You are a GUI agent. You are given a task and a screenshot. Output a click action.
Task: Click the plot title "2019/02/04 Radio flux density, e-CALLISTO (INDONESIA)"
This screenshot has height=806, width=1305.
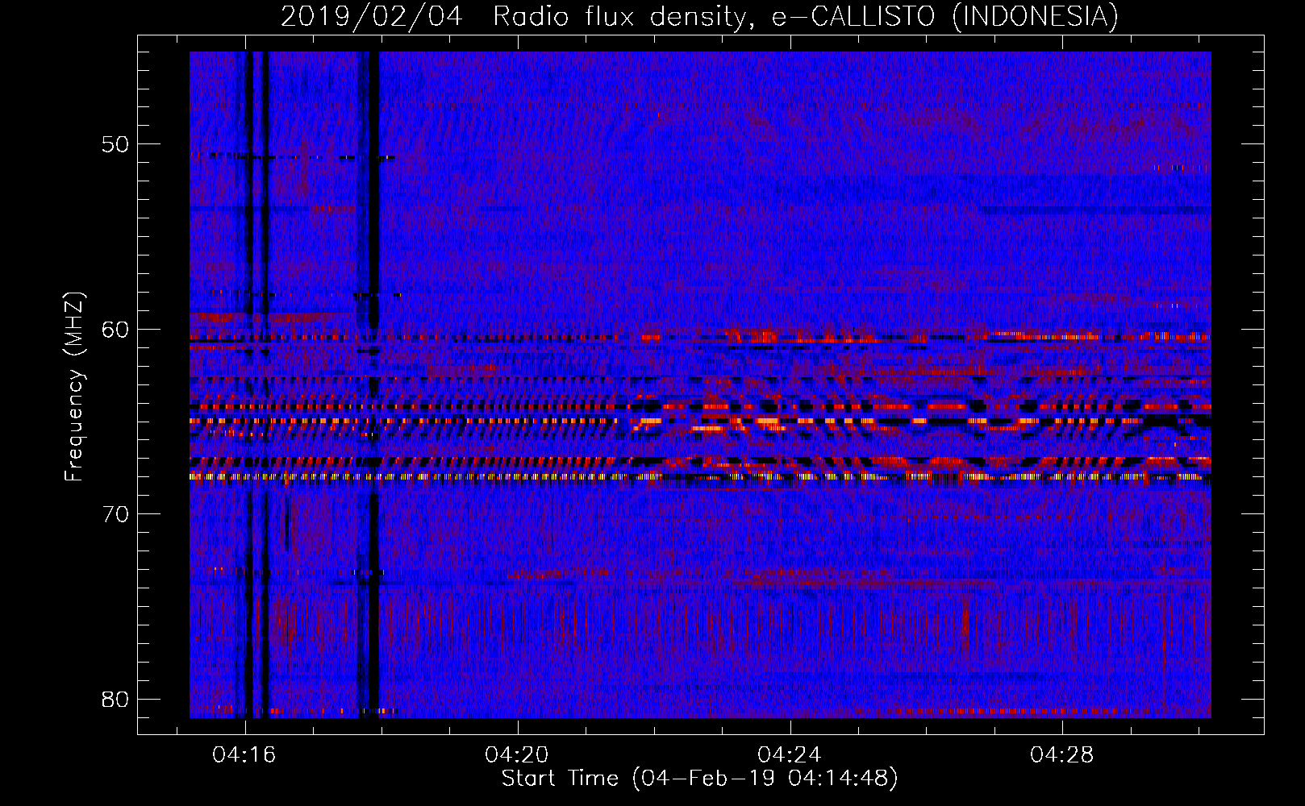pyautogui.click(x=699, y=16)
